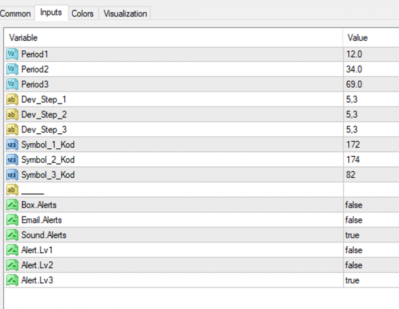Image resolution: width=399 pixels, height=309 pixels.
Task: Click the Dev_Step_3 string icon
Action: click(x=12, y=130)
